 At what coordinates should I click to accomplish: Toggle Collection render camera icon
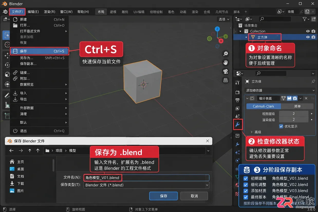[x=313, y=31]
